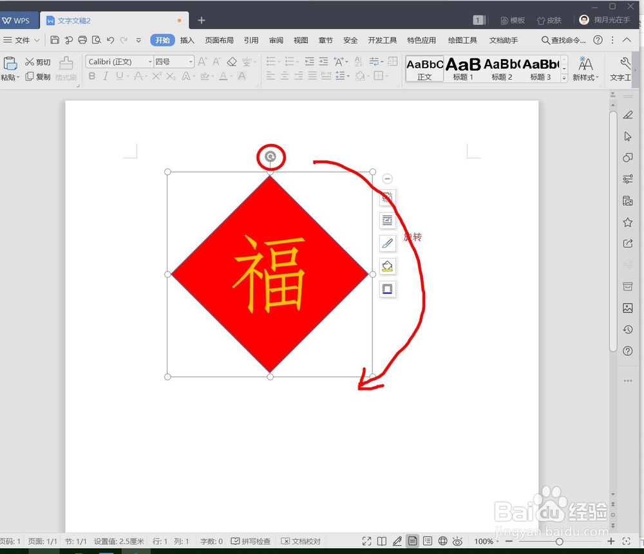Enable spell check (拼写检查) in the status bar
This screenshot has height=554, width=644.
point(251,541)
